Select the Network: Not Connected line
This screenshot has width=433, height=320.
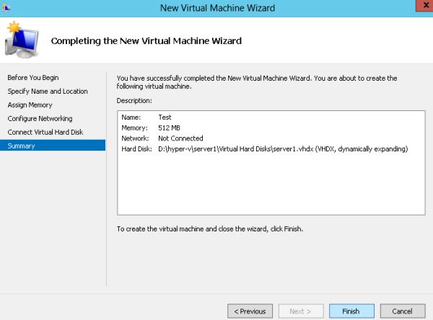point(162,138)
